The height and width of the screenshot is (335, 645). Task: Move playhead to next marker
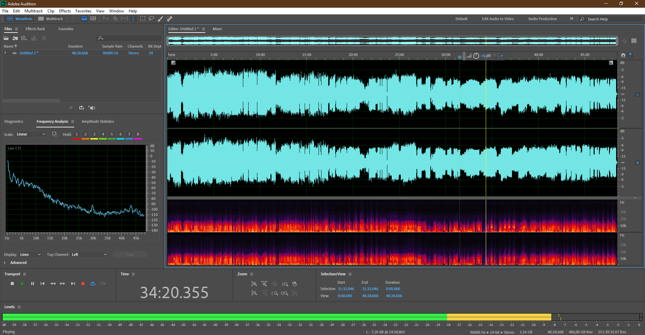click(x=73, y=284)
